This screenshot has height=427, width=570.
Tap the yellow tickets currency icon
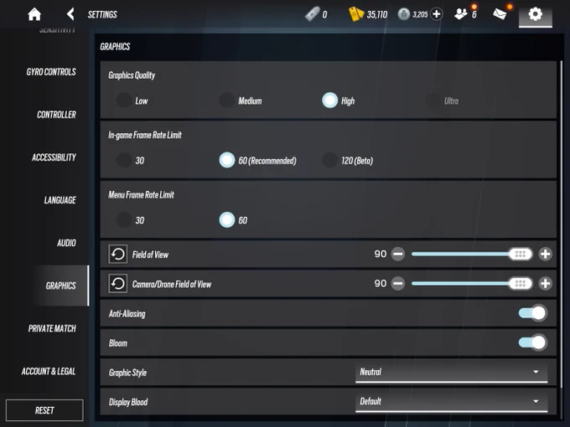click(x=356, y=14)
